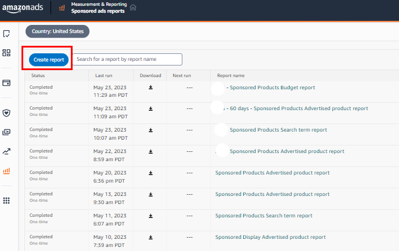Download the May 22 Advertised product report
The image size is (399, 251).
point(150,151)
